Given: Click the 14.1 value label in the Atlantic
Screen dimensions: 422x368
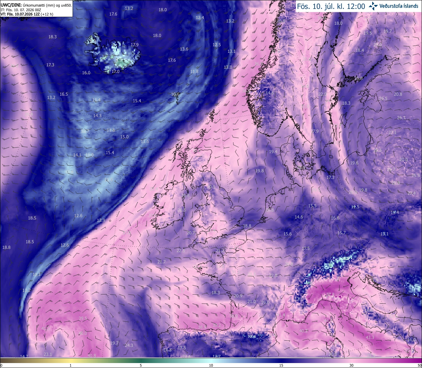Looking at the screenshot, I should (77, 155).
